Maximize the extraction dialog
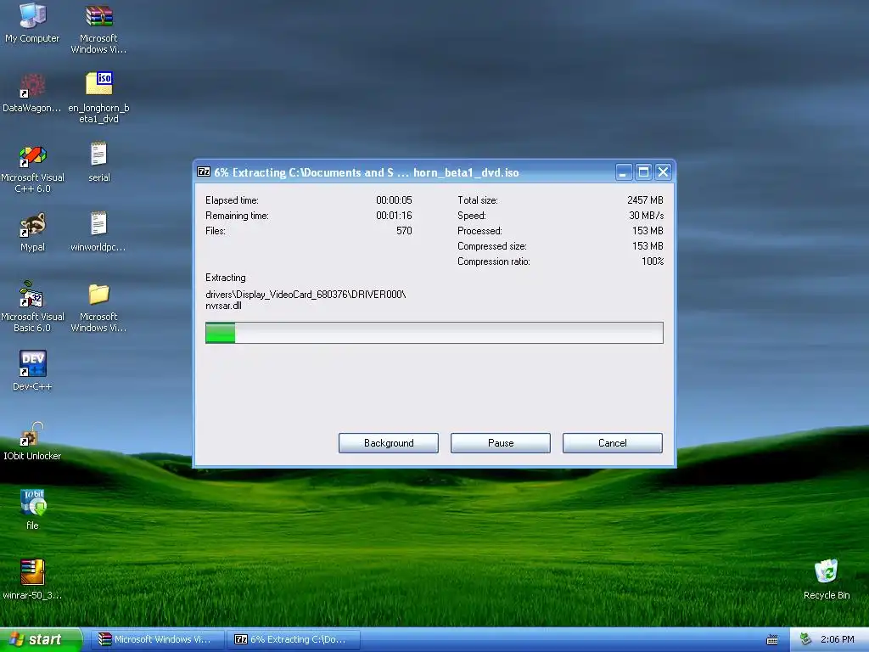This screenshot has width=869, height=652. click(x=643, y=172)
